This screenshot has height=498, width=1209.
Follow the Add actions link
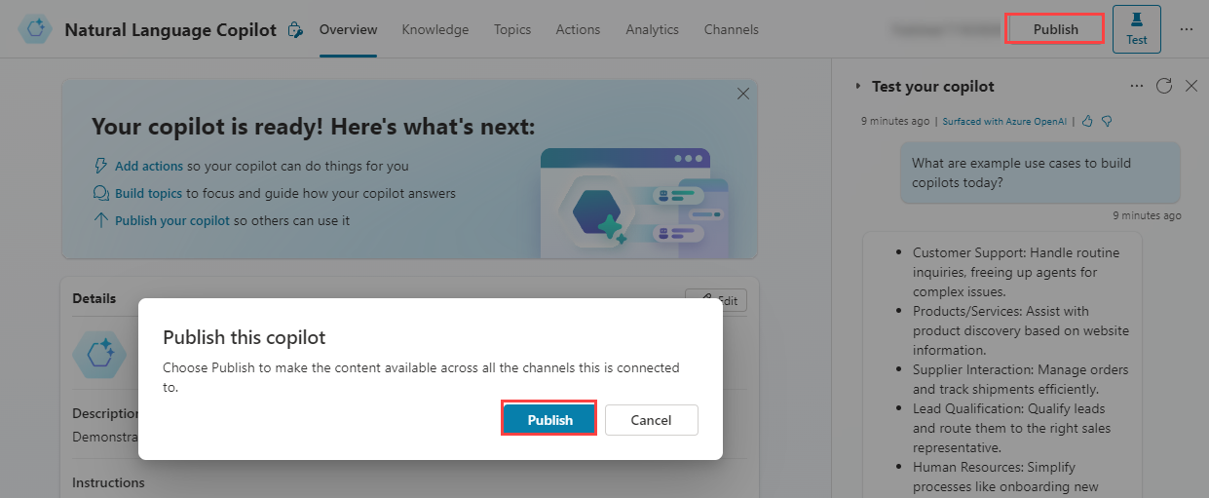(149, 166)
